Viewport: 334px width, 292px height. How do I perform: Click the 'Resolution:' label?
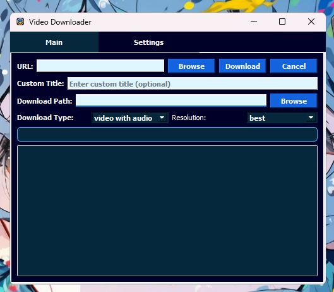189,118
